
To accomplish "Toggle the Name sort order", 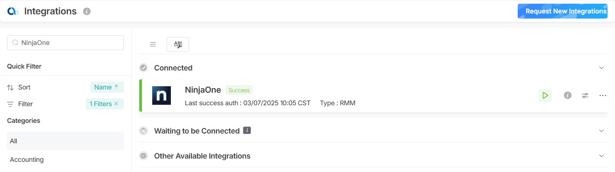I will 107,87.
